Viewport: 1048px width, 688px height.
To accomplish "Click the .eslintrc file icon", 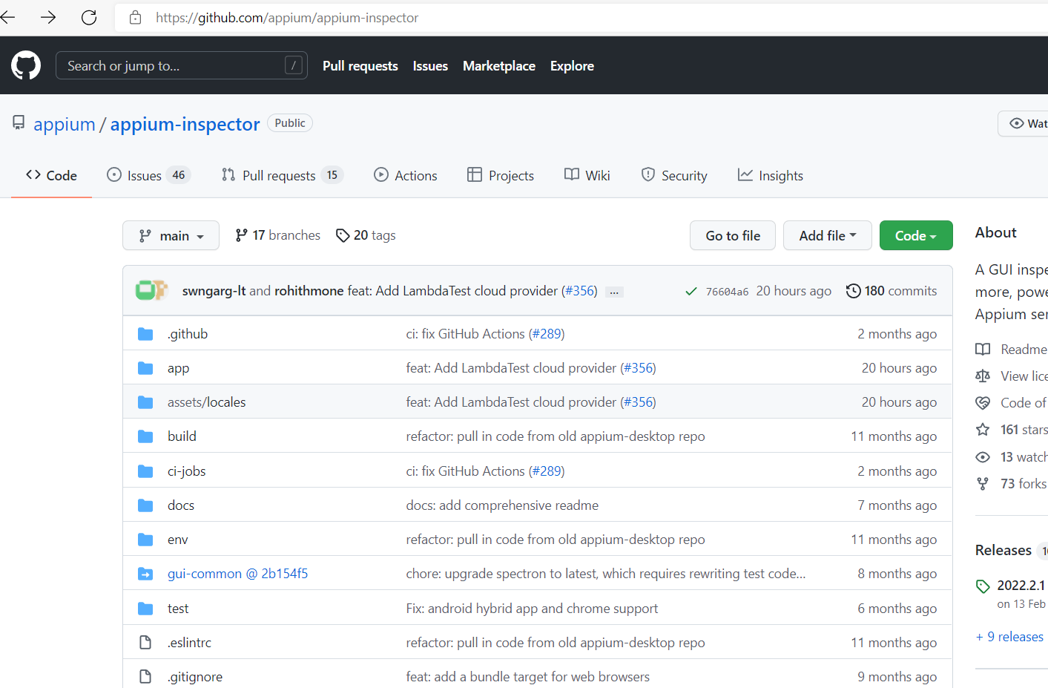I will [x=145, y=643].
